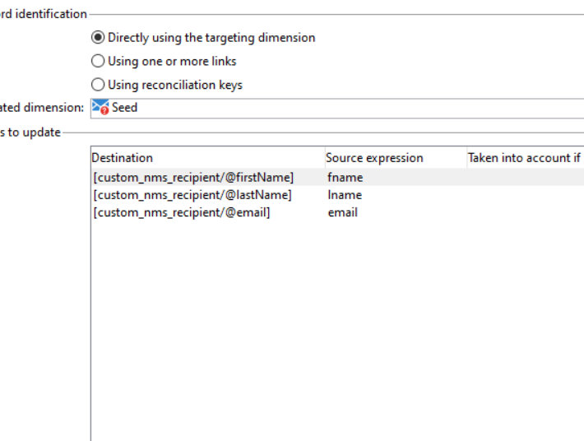584x441 pixels.
Task: Click 'Taken into account if' cell for lastName
Action: click(524, 195)
